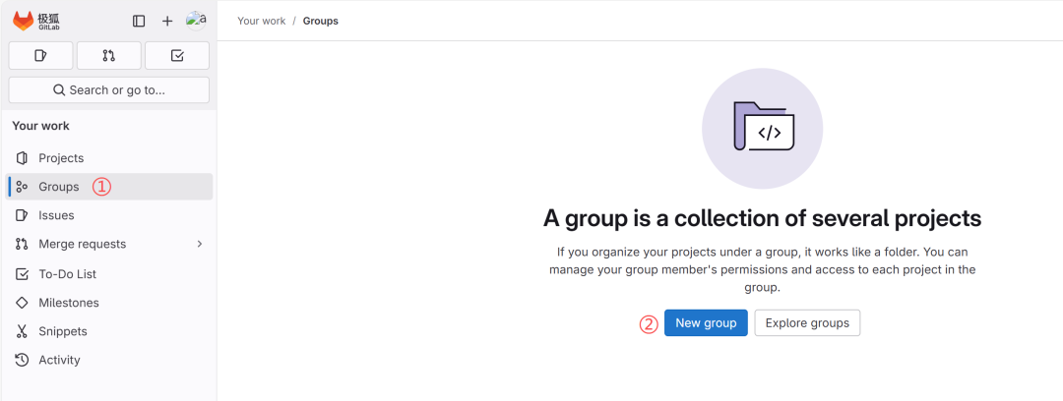Select Groups in the sidebar
Image resolution: width=1063 pixels, height=401 pixels.
[x=59, y=187]
